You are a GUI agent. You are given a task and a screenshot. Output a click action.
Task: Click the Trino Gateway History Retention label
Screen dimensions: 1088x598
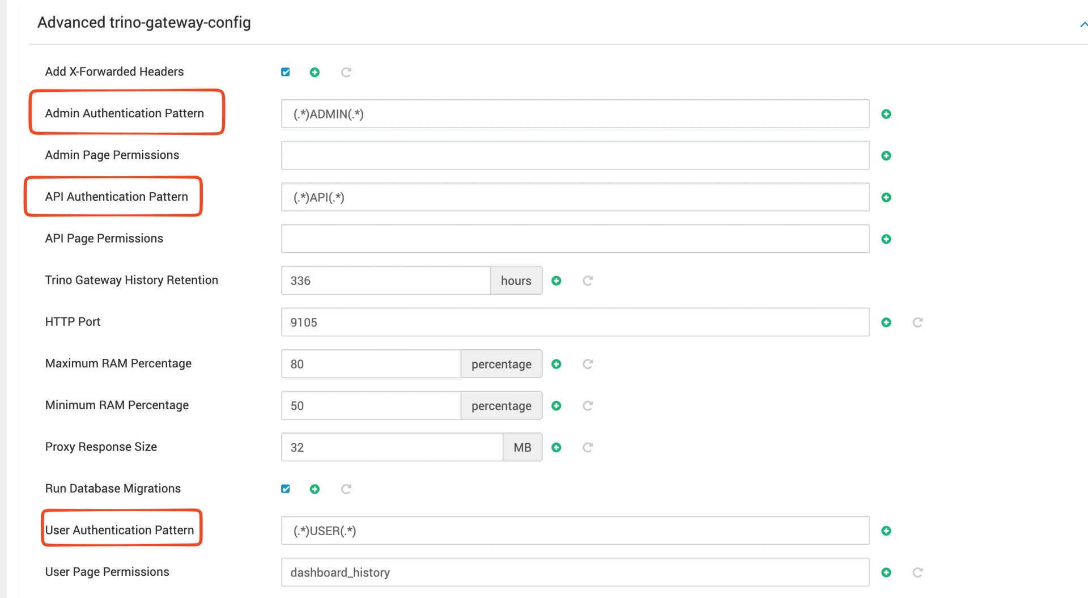pos(131,280)
